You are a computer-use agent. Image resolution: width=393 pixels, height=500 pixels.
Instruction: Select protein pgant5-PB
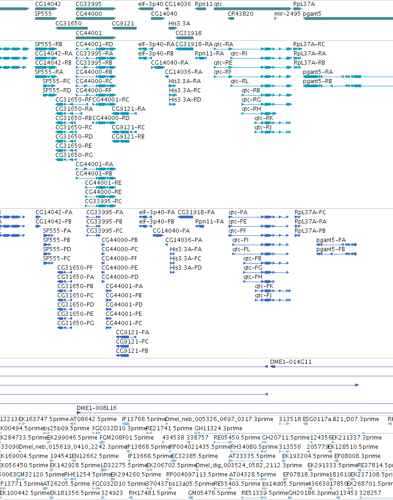[336, 254]
